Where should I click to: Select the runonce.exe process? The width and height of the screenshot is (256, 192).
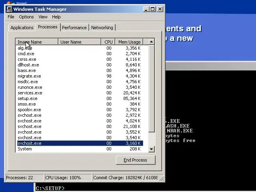[x=80, y=87]
